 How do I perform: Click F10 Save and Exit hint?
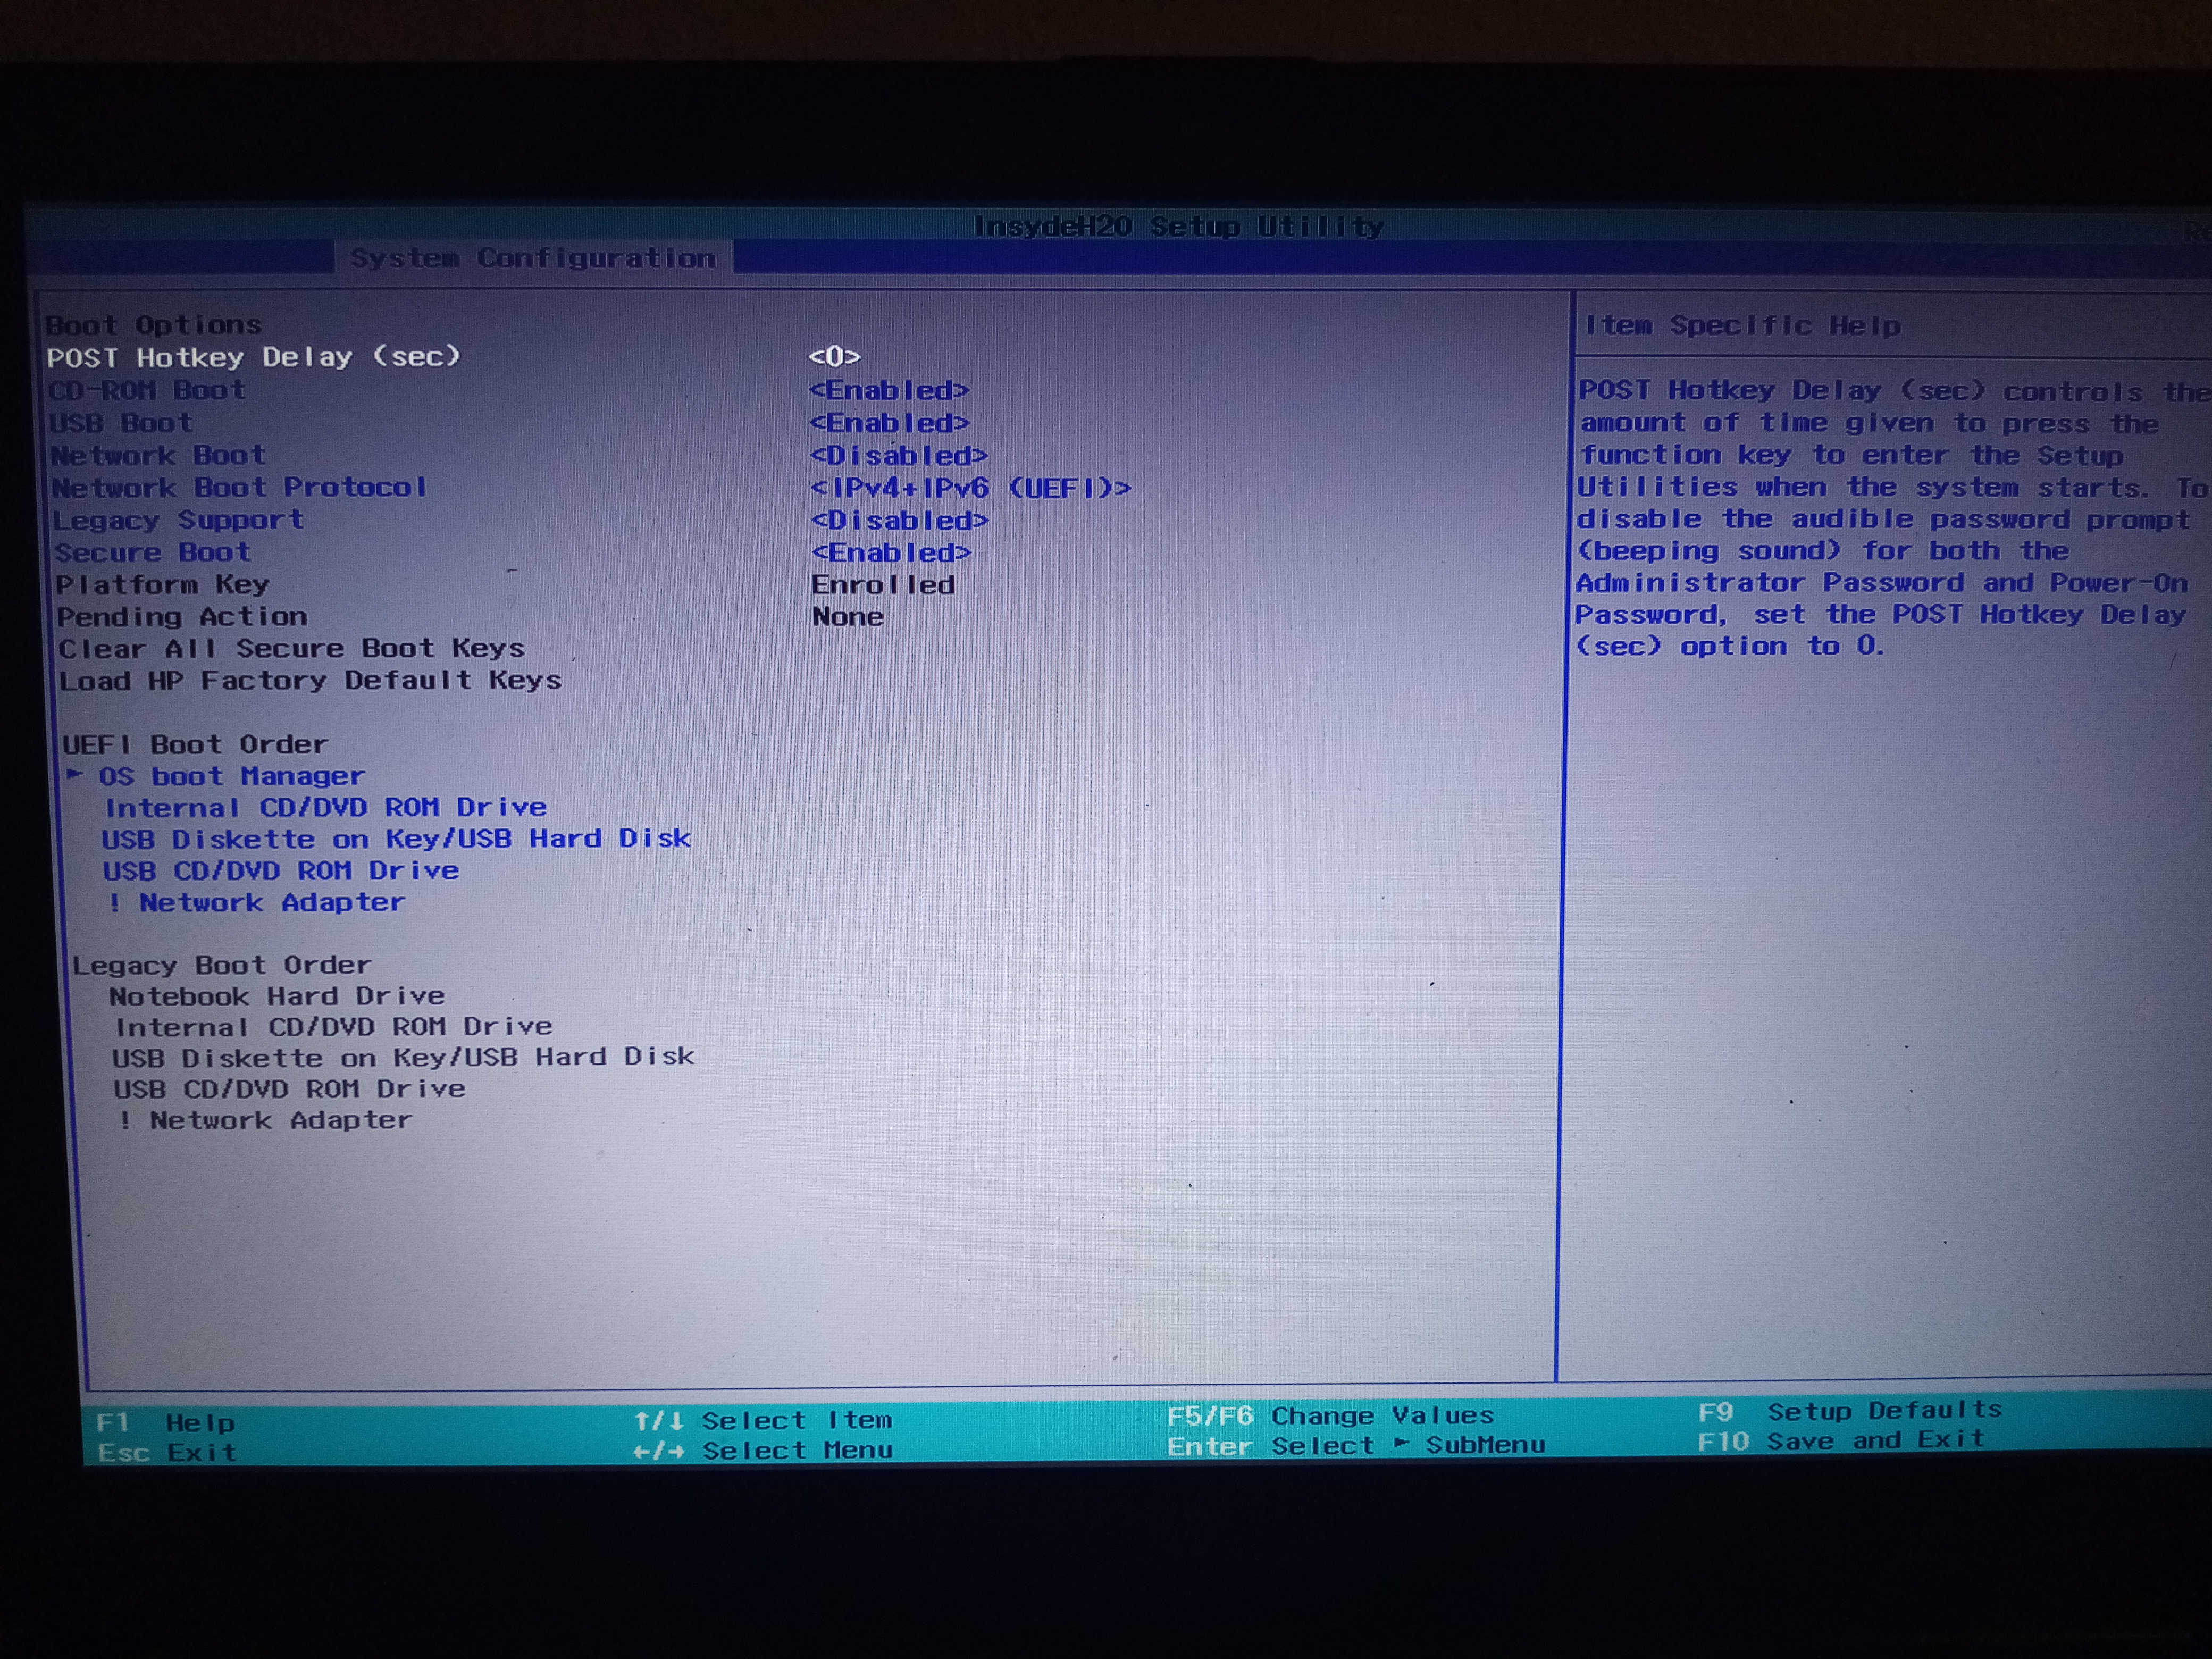pos(1840,1441)
